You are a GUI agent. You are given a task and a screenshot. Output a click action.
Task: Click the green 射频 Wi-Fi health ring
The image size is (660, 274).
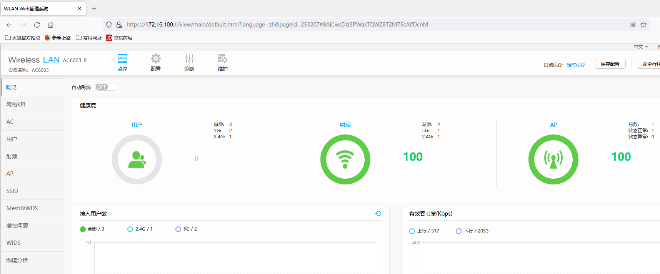click(345, 159)
